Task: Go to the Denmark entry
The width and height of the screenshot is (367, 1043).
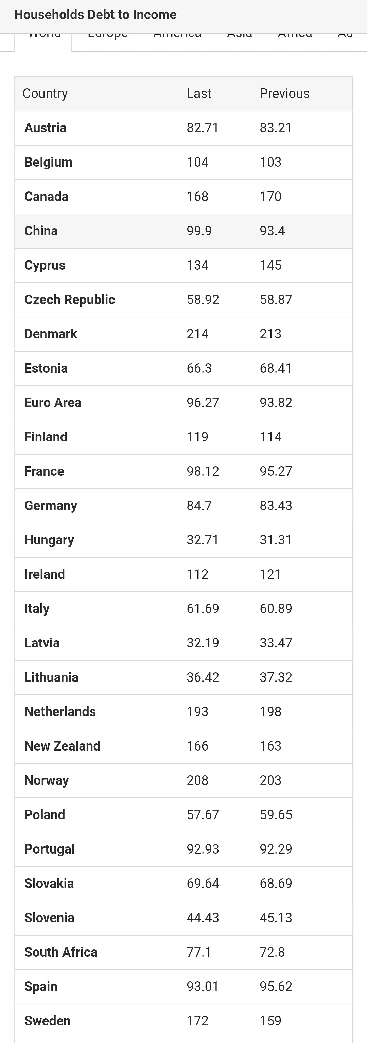Action: (x=51, y=334)
